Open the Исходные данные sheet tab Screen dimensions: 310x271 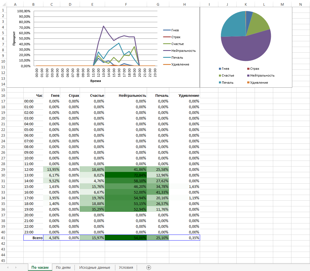[x=95, y=268]
